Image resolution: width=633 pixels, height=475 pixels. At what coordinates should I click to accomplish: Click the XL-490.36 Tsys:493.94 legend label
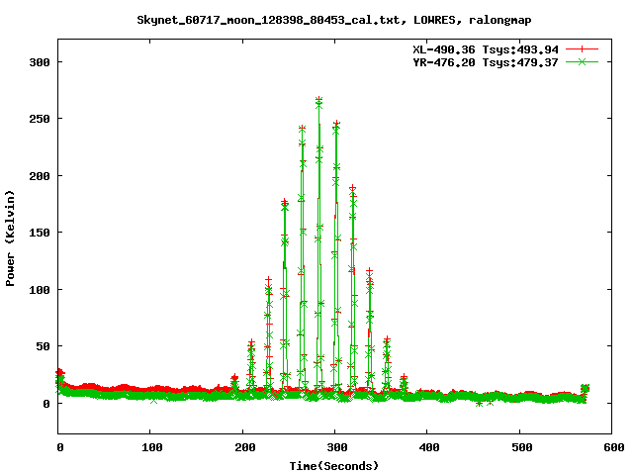pos(486,49)
